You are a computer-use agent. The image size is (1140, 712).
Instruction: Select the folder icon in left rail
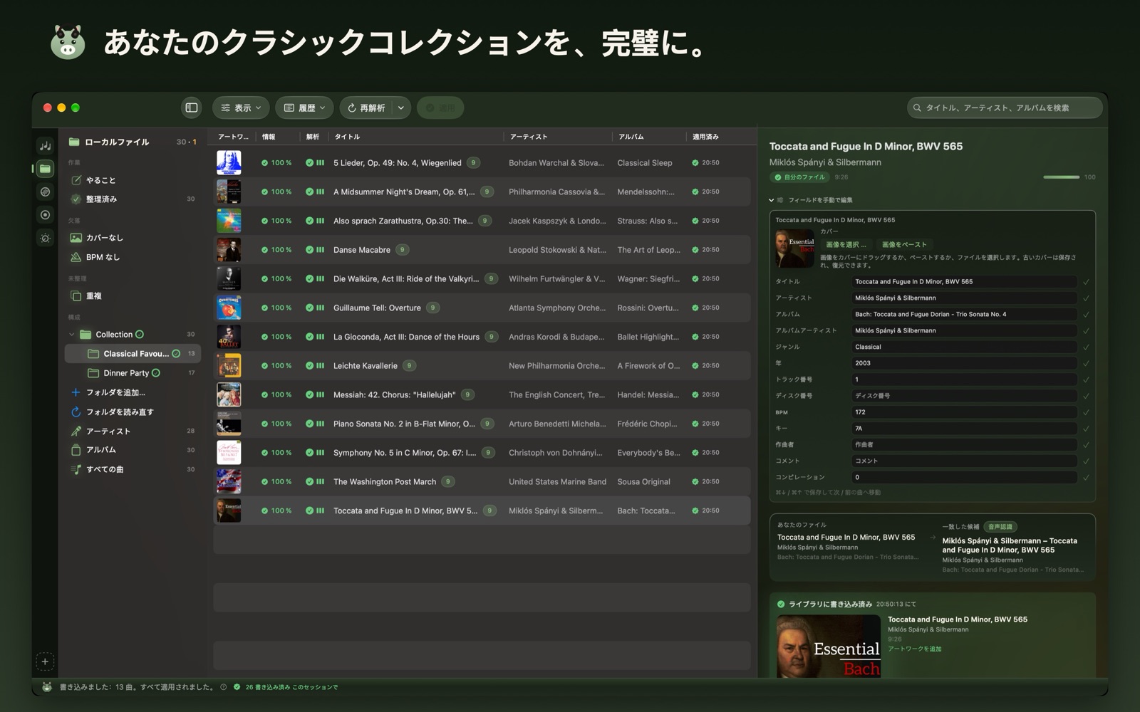(46, 169)
